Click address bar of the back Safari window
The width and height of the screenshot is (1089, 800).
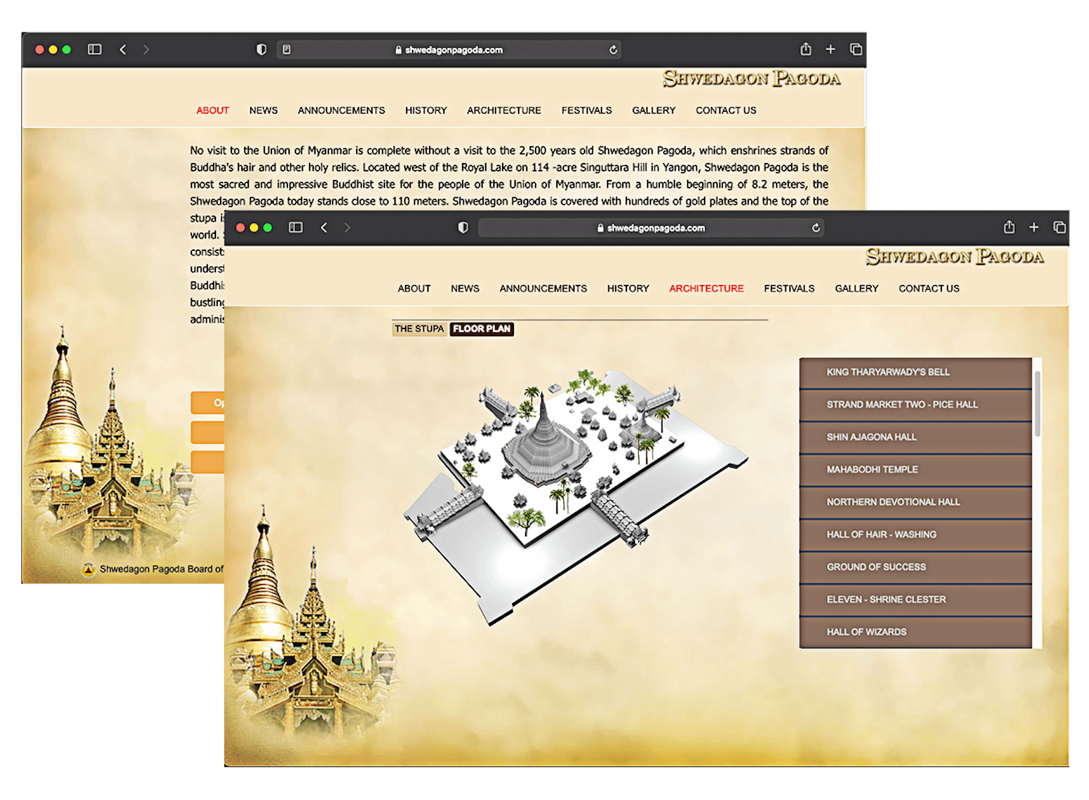pyautogui.click(x=449, y=50)
